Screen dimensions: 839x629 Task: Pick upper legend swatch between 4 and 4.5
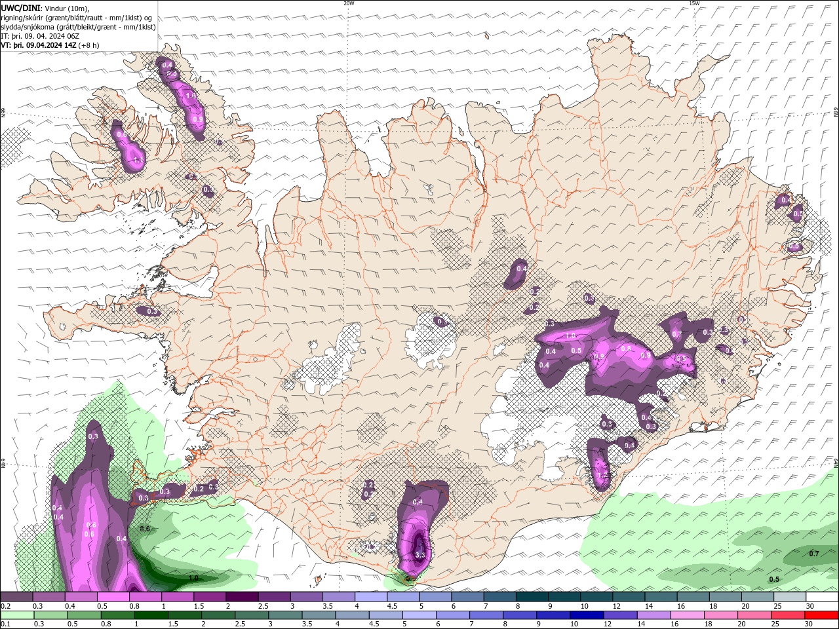pyautogui.click(x=371, y=597)
